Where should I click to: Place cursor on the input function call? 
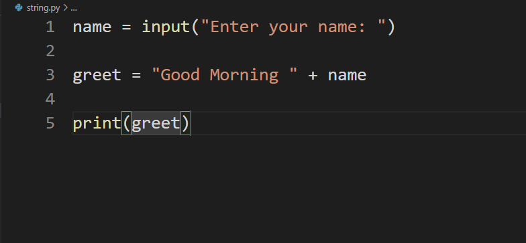[x=166, y=27]
